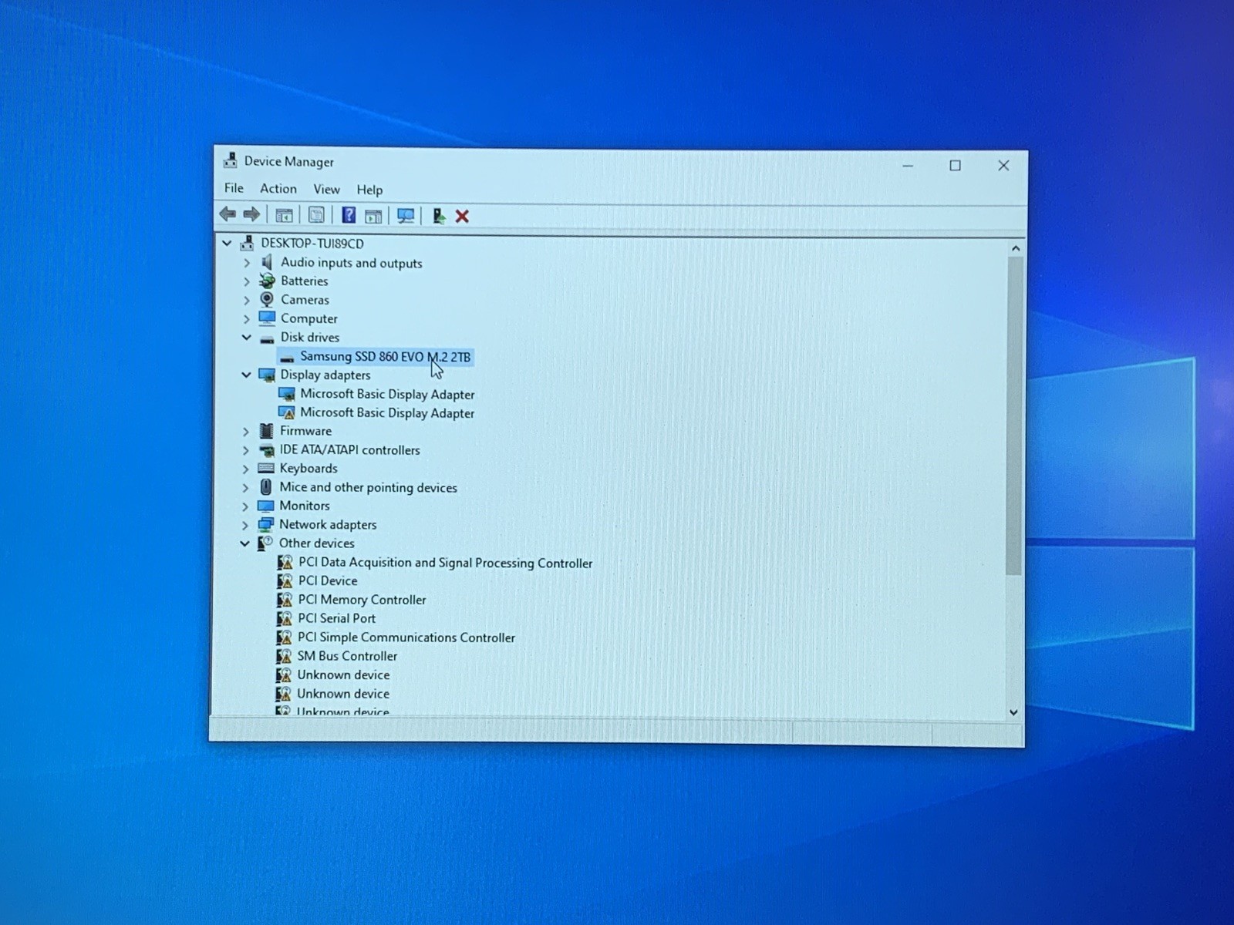Select the Display adapters label
Image resolution: width=1234 pixels, height=925 pixels.
(325, 375)
